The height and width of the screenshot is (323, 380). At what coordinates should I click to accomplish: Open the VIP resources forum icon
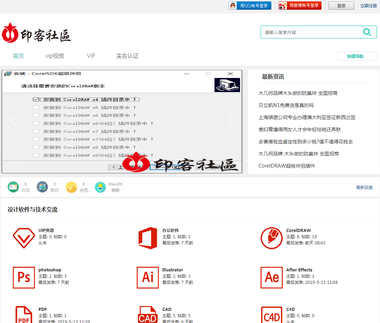[x=24, y=238]
